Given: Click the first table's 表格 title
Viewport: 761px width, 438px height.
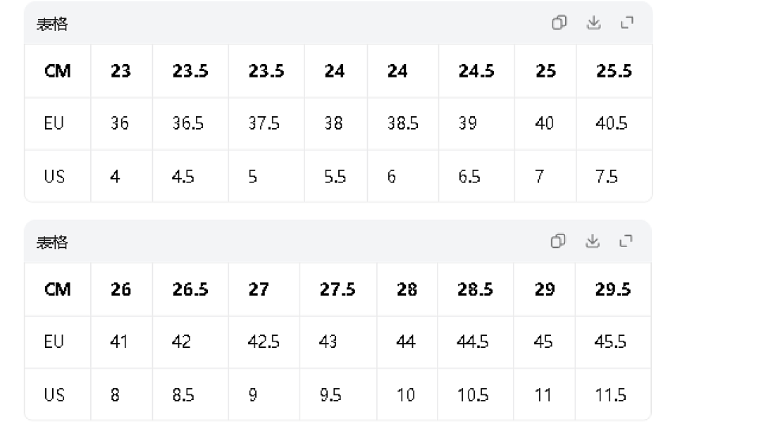Looking at the screenshot, I should pyautogui.click(x=52, y=24).
